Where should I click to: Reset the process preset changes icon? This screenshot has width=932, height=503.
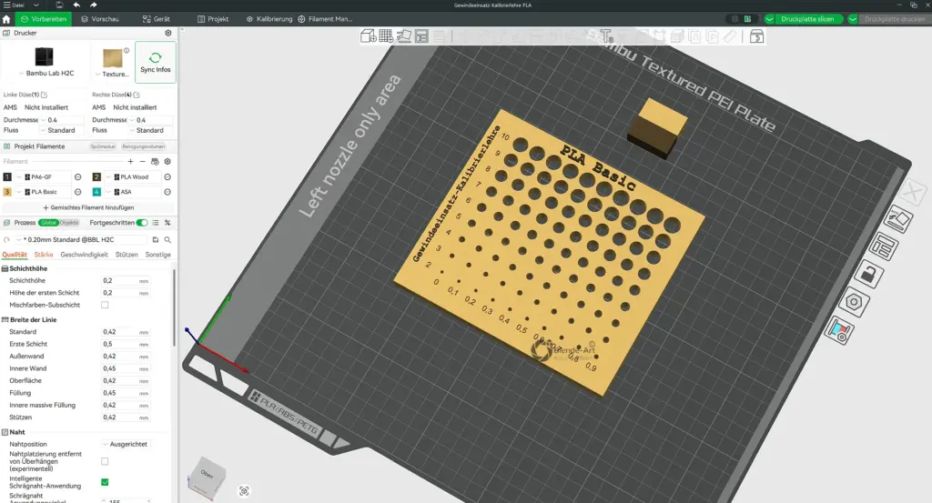click(x=6, y=240)
